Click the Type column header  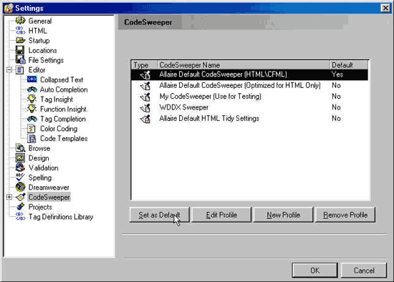tap(145, 65)
